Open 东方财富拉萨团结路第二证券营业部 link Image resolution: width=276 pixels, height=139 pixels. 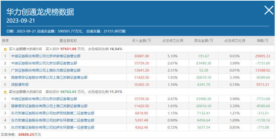pyautogui.click(x=52, y=113)
